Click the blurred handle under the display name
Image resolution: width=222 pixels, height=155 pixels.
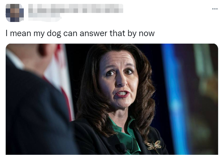coord(45,17)
